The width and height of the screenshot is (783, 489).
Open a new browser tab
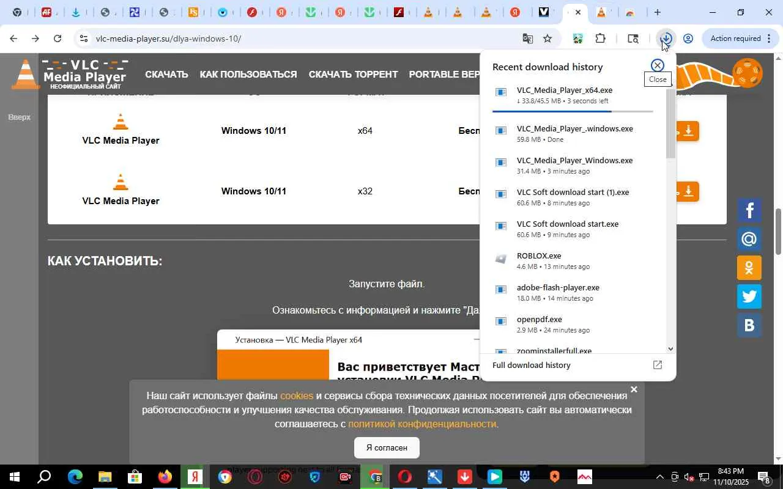(657, 12)
